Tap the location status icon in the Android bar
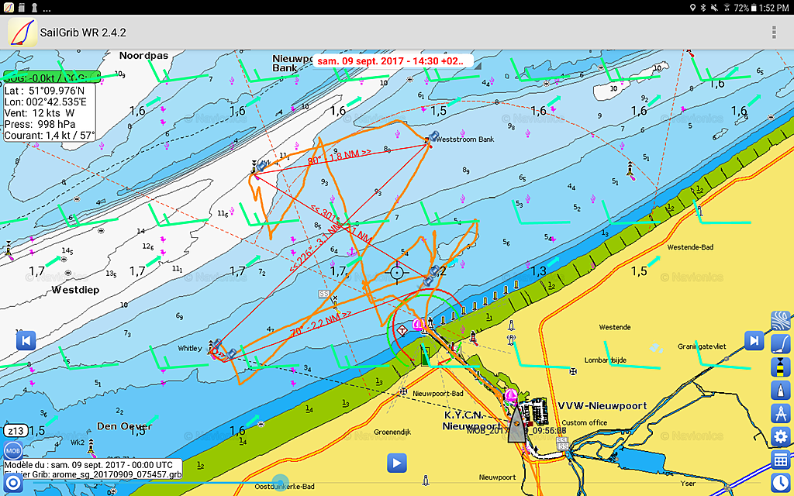Image resolution: width=794 pixels, height=496 pixels. (x=692, y=8)
